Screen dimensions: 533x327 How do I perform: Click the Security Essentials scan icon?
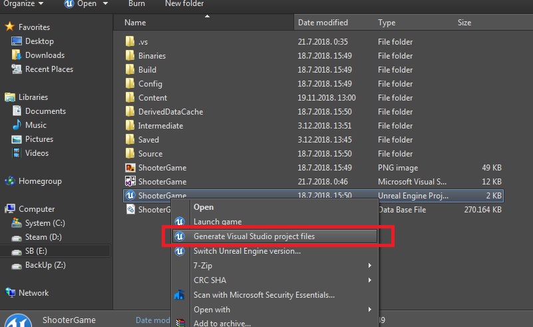(x=179, y=295)
